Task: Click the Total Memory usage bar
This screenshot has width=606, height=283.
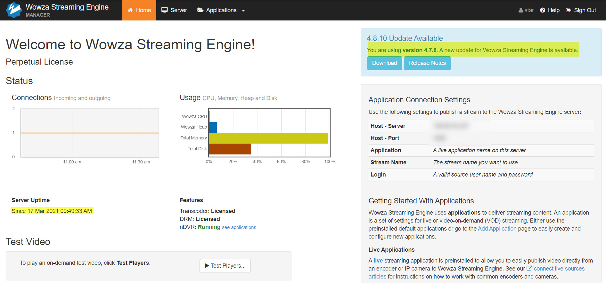Action: tap(268, 138)
